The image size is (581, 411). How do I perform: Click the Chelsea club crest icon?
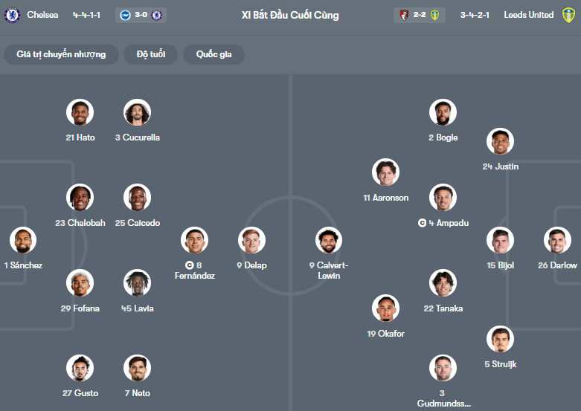(x=12, y=15)
